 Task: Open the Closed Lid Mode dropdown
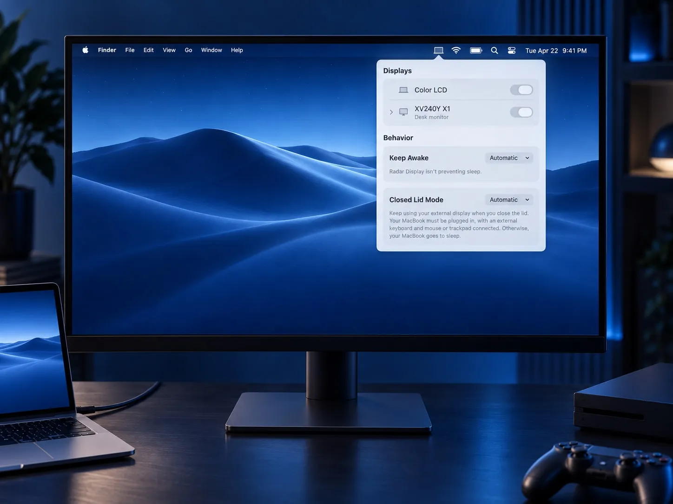point(509,200)
